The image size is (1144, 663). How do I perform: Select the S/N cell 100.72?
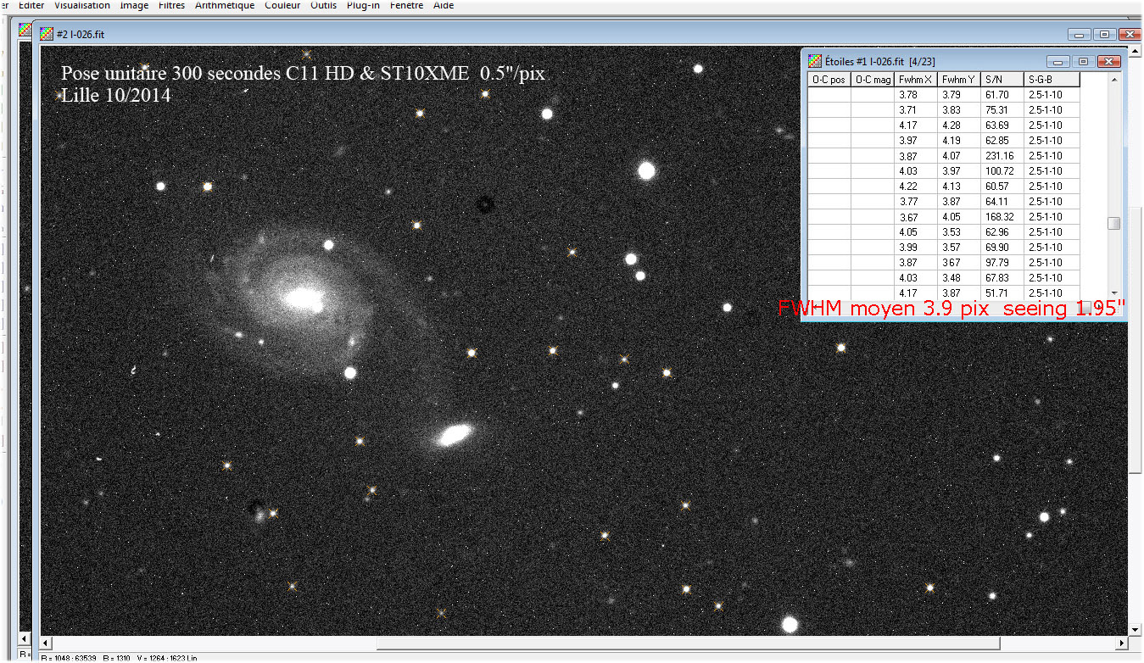click(x=1003, y=171)
